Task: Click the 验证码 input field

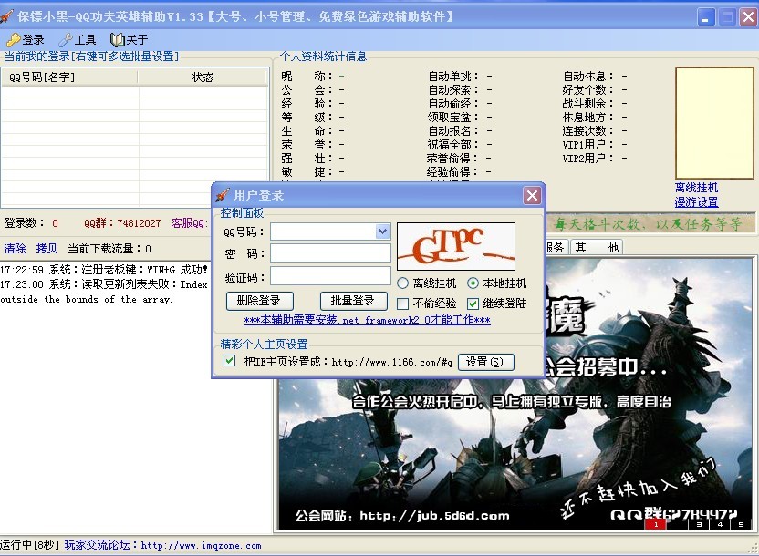Action: pyautogui.click(x=330, y=276)
